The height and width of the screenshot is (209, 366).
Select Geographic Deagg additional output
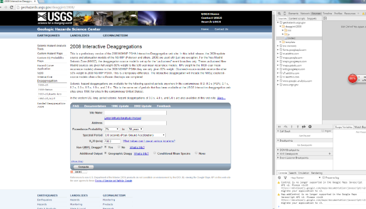click(x=105, y=153)
